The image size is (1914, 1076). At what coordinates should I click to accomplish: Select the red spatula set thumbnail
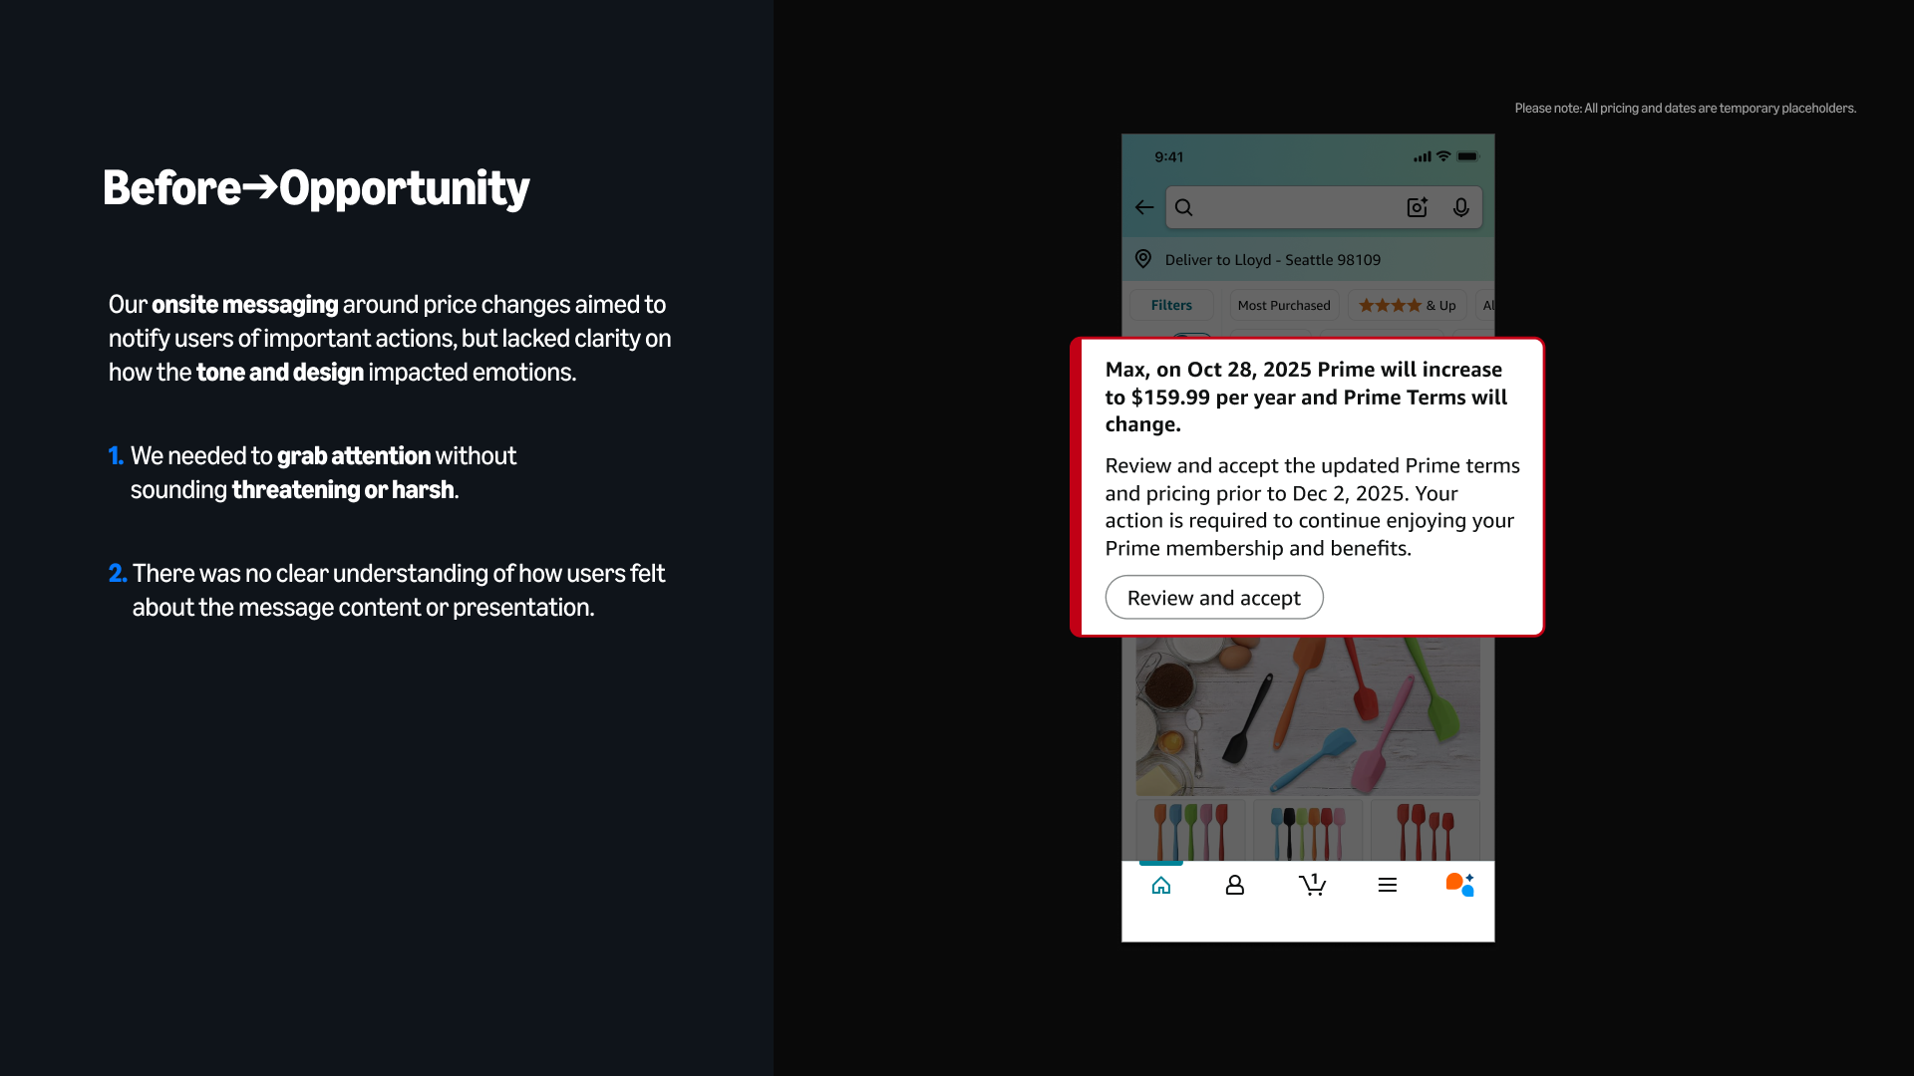(x=1425, y=831)
